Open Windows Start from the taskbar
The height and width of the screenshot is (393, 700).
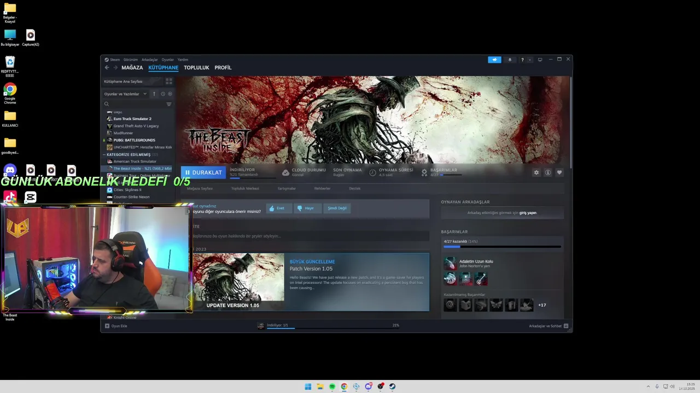click(x=308, y=386)
